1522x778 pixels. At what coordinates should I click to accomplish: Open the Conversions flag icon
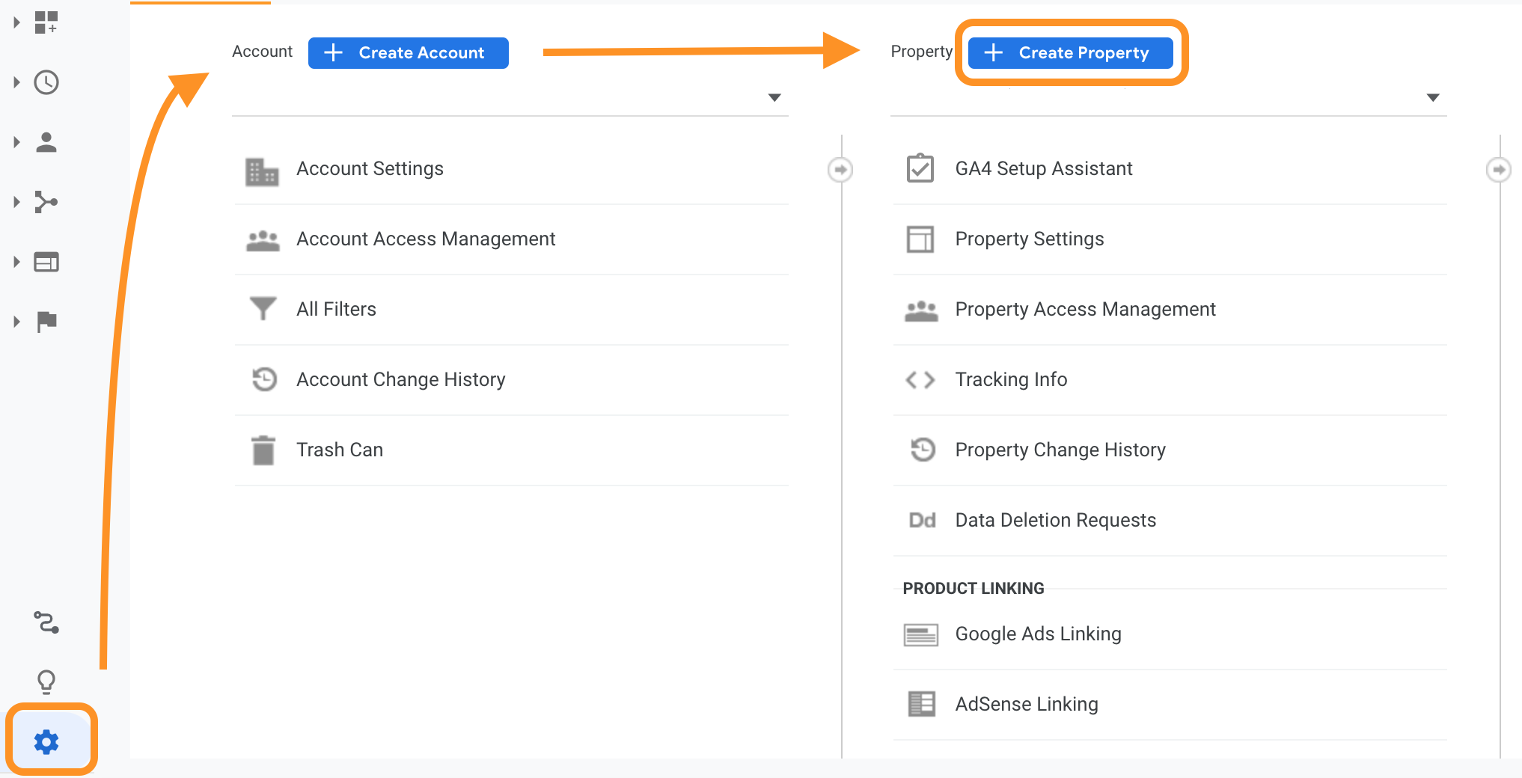point(46,322)
